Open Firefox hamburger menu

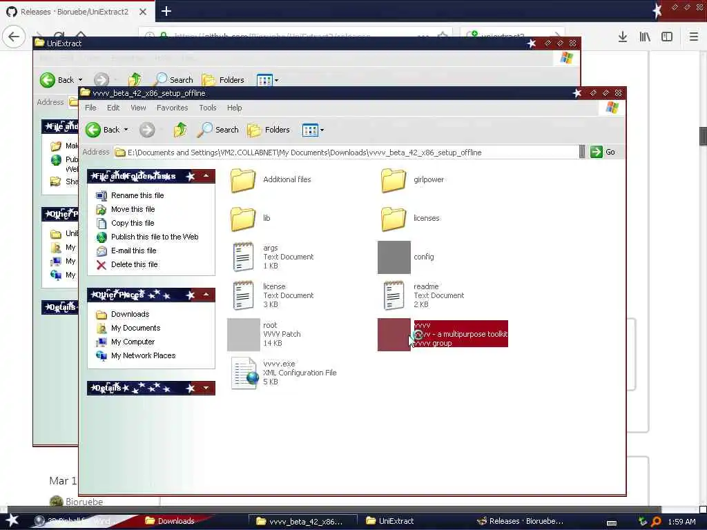(693, 37)
